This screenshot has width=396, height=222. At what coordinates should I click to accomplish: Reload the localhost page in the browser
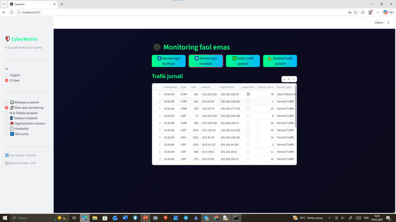coord(11,12)
